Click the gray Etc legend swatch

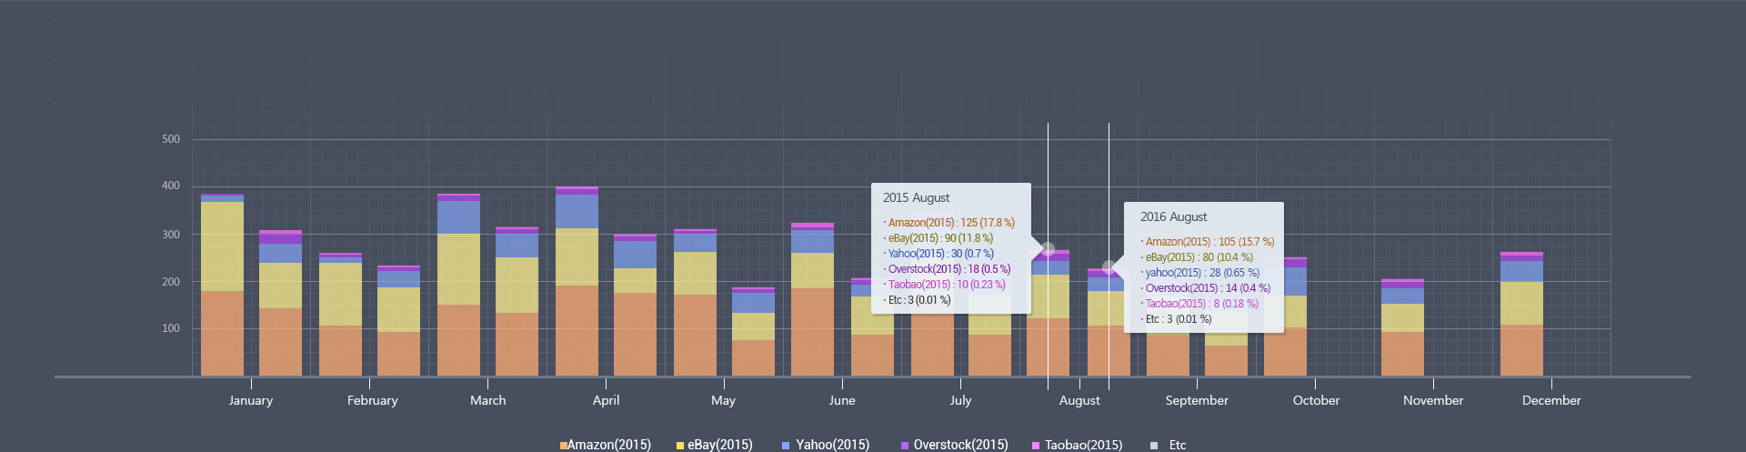(1154, 446)
